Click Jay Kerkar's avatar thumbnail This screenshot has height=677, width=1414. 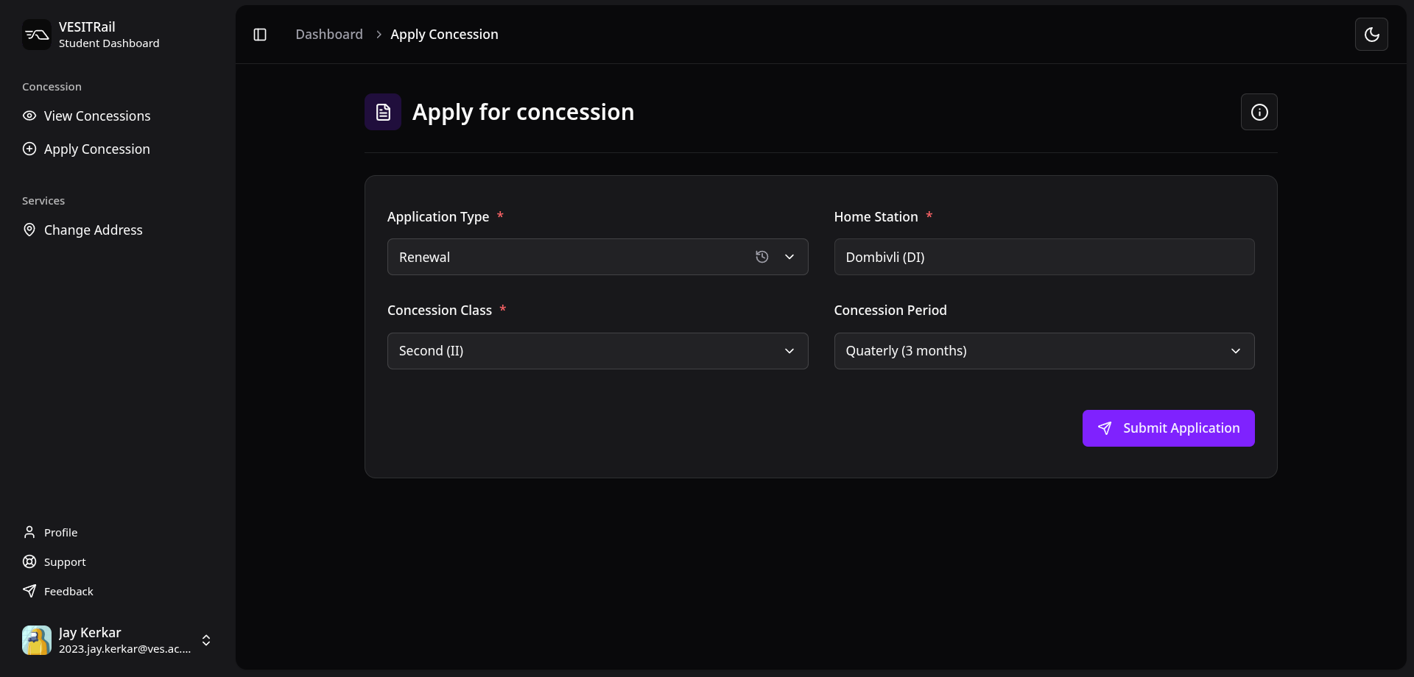pos(36,640)
